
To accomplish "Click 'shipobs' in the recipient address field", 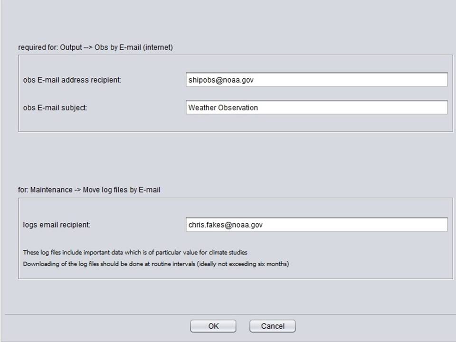I will [202, 80].
